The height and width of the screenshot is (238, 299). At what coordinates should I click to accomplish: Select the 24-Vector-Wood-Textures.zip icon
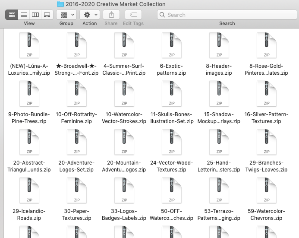tap(172, 142)
